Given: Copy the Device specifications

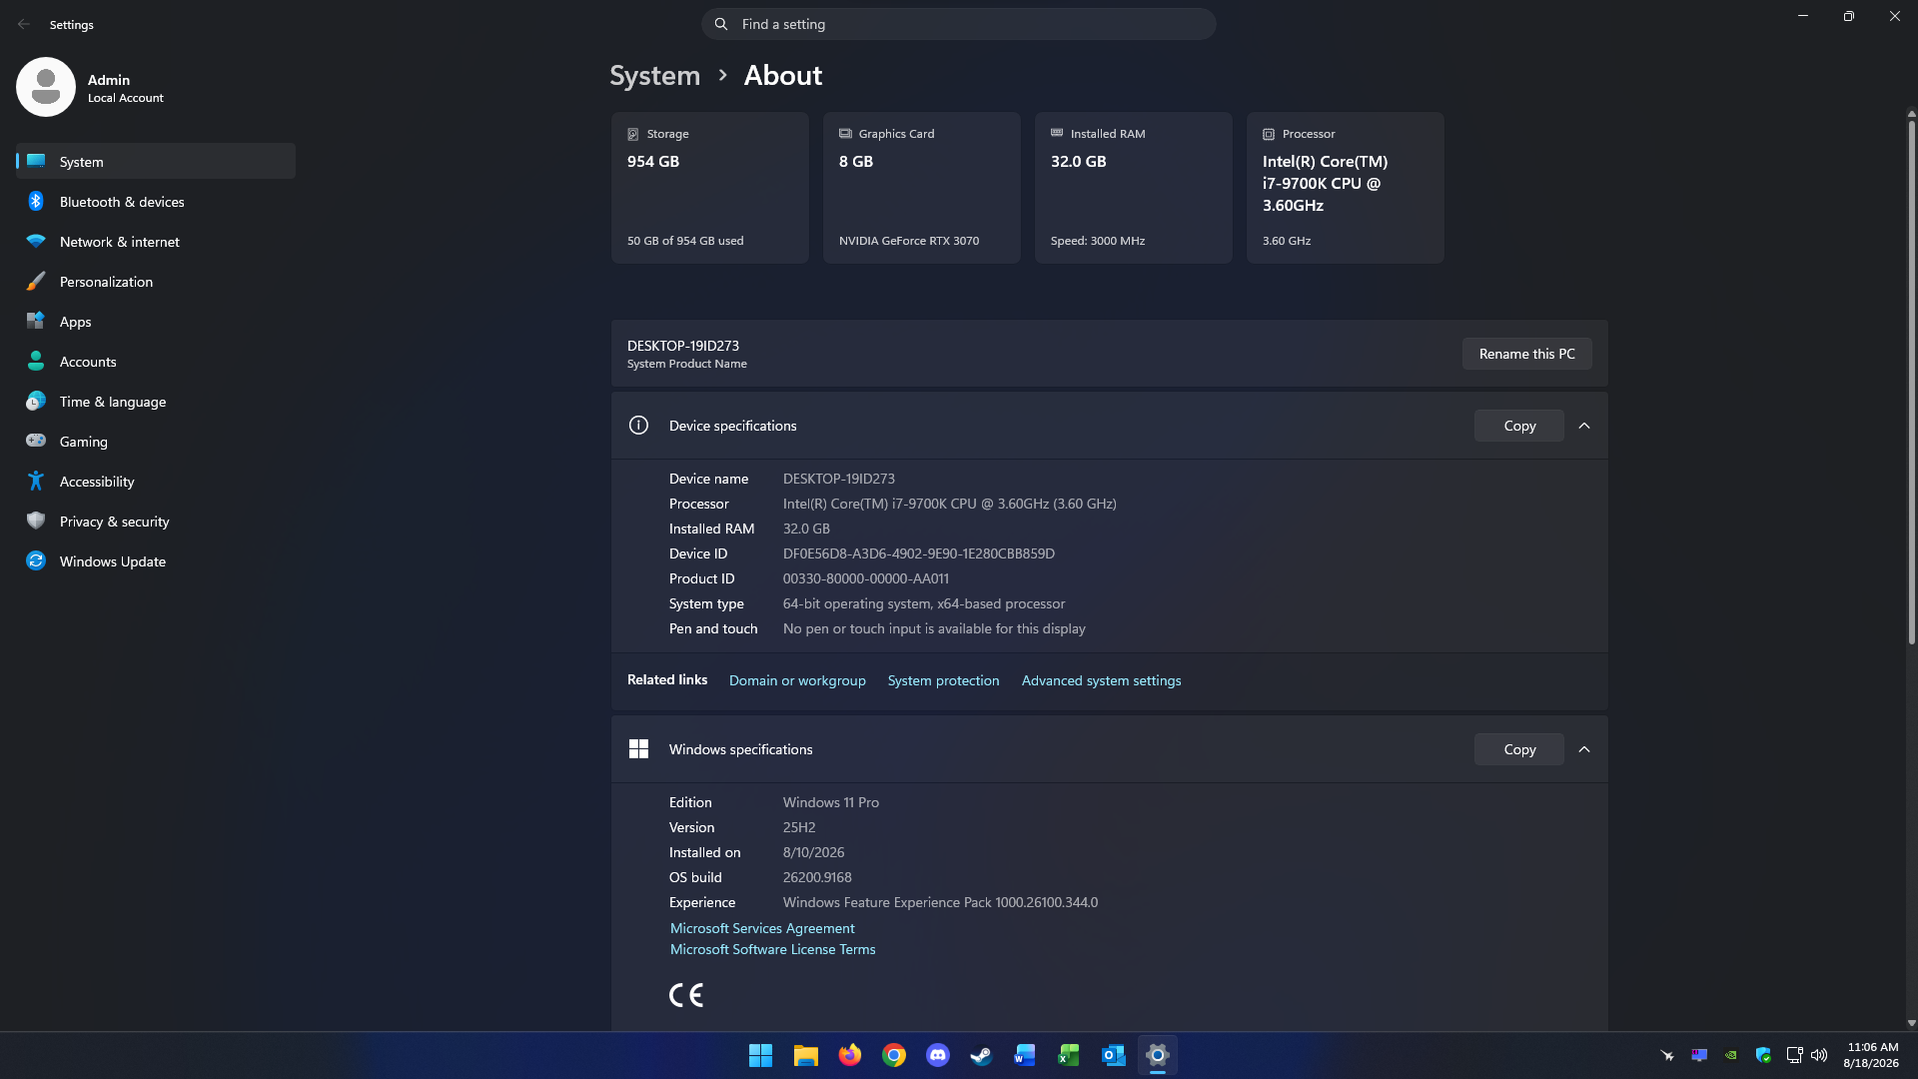Looking at the screenshot, I should pyautogui.click(x=1519, y=426).
